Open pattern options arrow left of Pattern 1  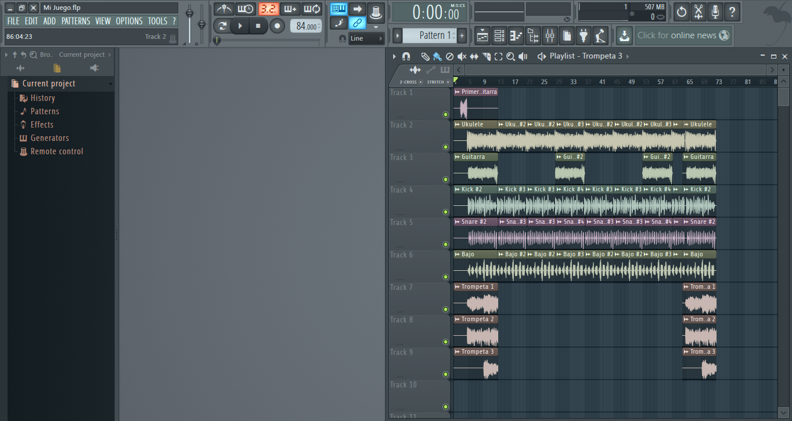click(x=398, y=35)
